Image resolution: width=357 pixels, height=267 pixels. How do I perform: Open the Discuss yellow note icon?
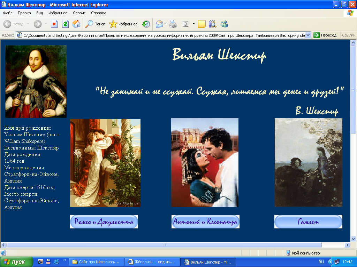click(x=202, y=24)
